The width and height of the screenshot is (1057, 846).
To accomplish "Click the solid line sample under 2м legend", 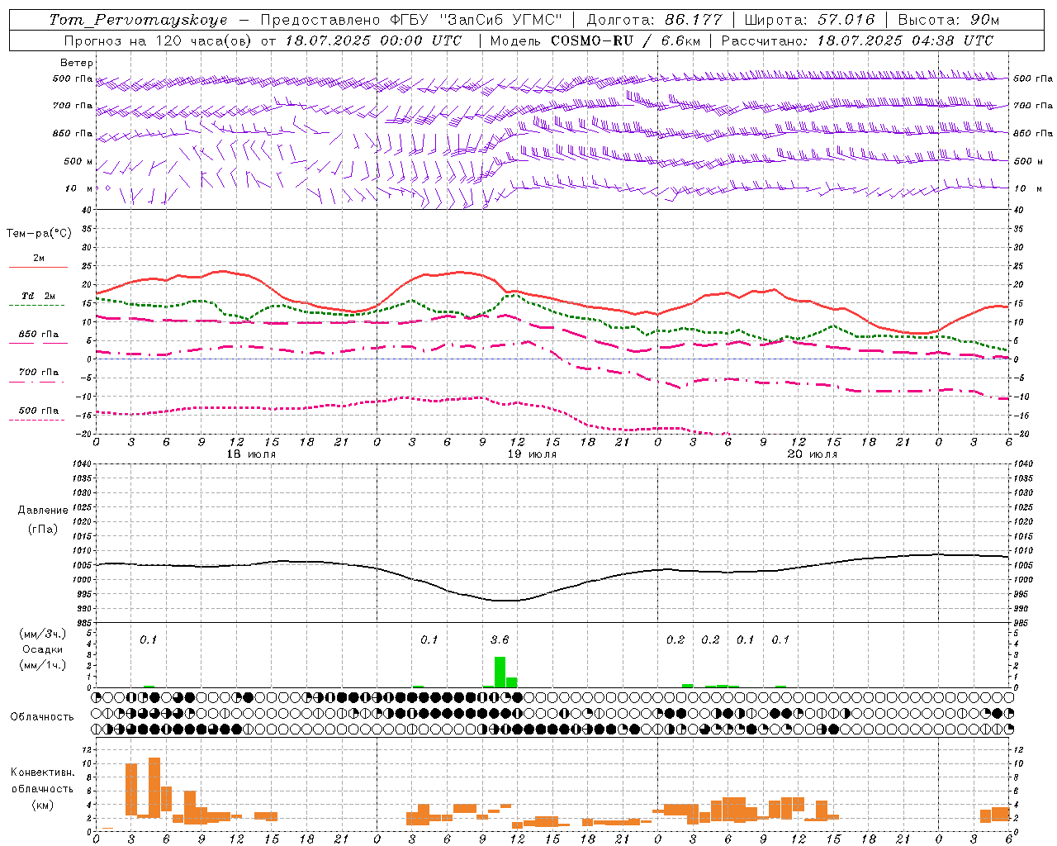I will pyautogui.click(x=38, y=268).
